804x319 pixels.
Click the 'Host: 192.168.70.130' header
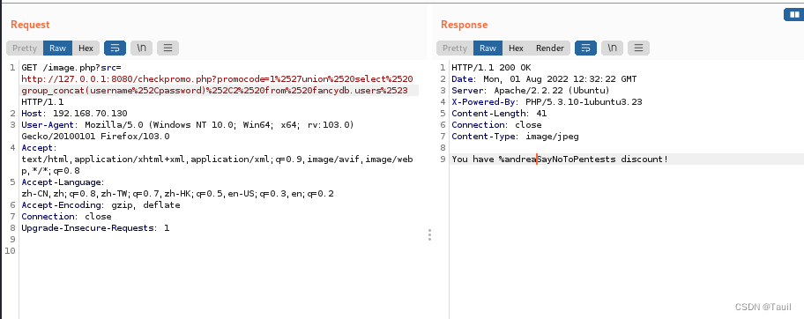pyautogui.click(x=74, y=114)
